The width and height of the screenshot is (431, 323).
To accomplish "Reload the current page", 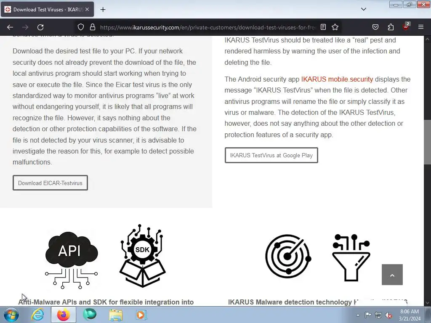I will (40, 27).
